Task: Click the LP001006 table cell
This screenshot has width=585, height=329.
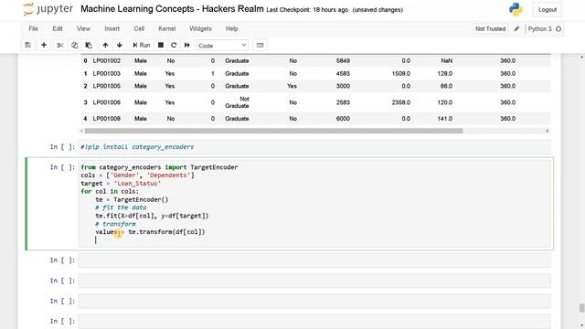Action: pyautogui.click(x=107, y=102)
